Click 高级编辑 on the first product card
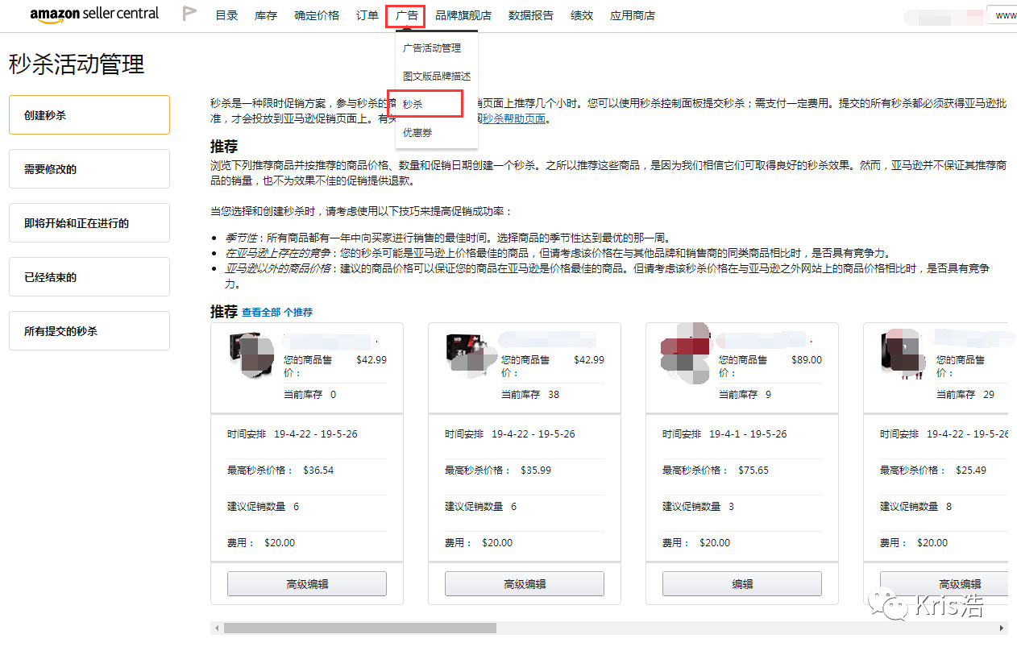 tap(307, 583)
